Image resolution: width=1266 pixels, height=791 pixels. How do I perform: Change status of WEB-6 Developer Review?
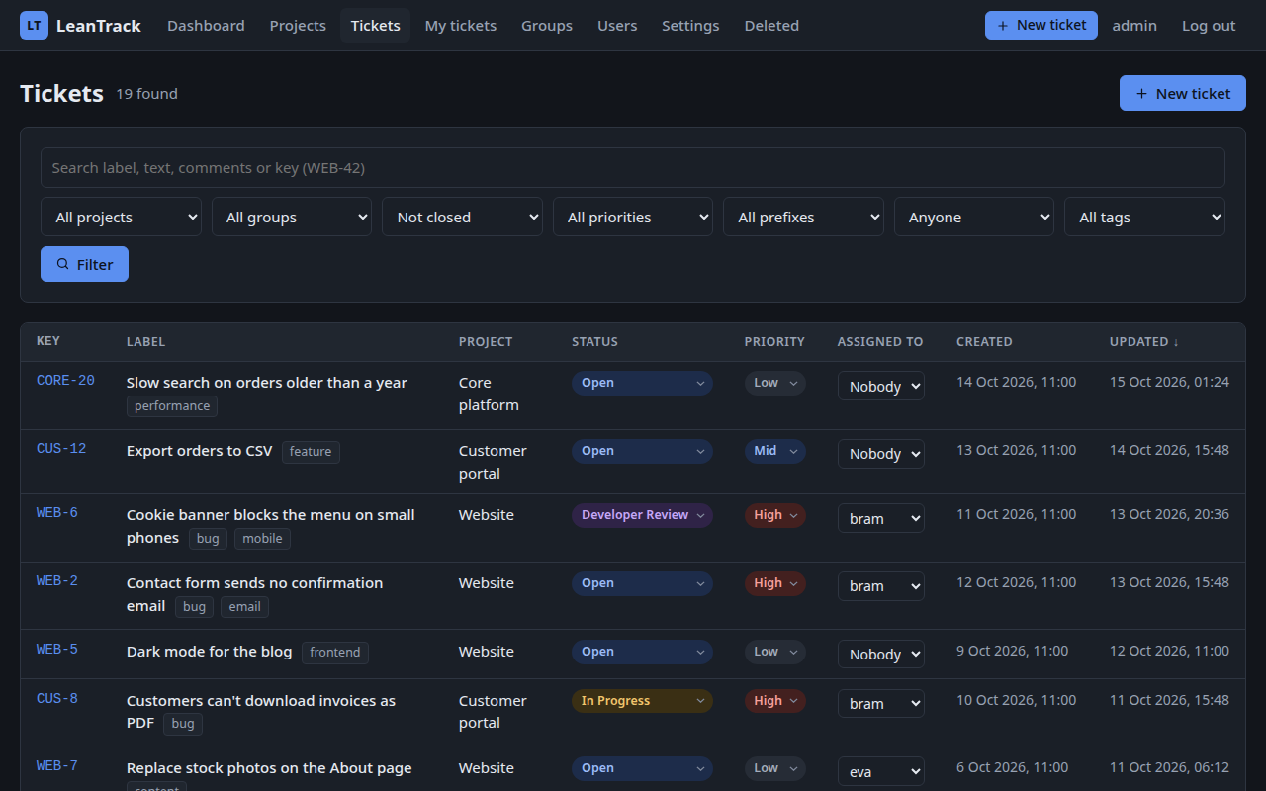642,515
